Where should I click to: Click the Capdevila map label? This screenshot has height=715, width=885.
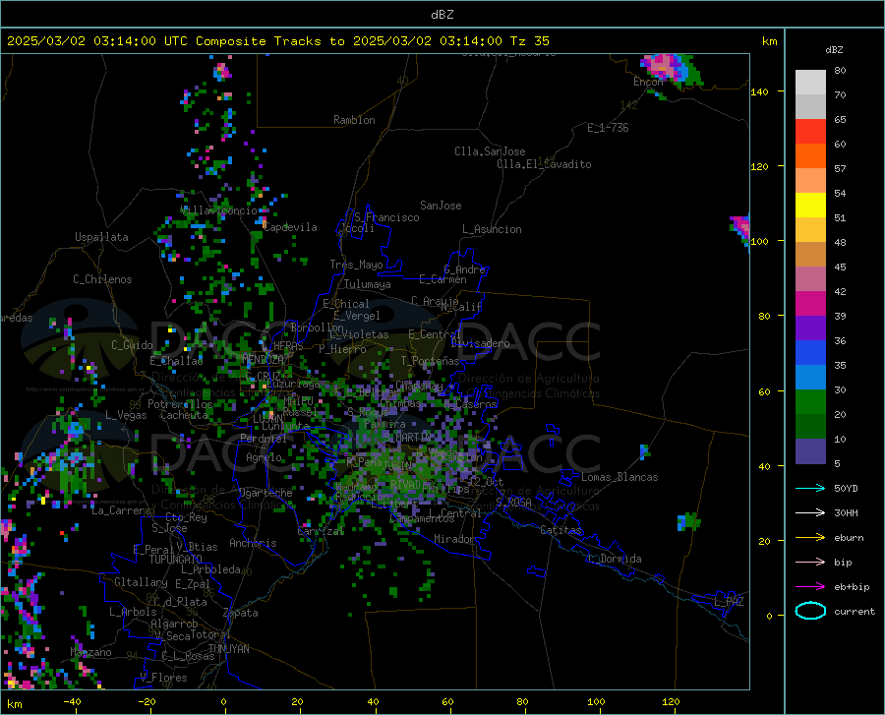tap(290, 227)
